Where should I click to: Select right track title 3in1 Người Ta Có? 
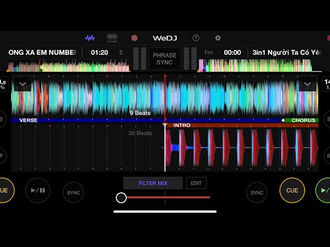(287, 53)
